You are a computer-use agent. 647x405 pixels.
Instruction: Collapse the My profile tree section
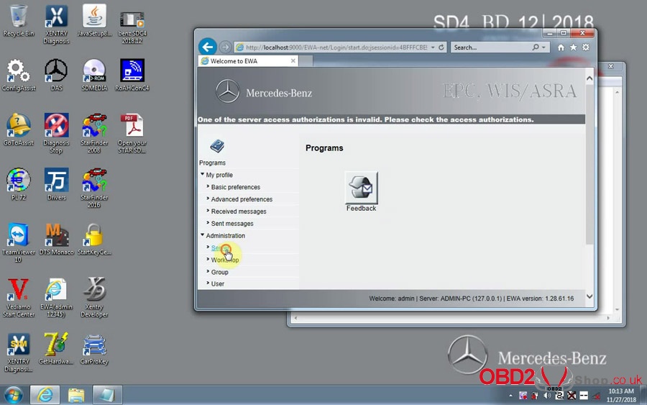(202, 174)
